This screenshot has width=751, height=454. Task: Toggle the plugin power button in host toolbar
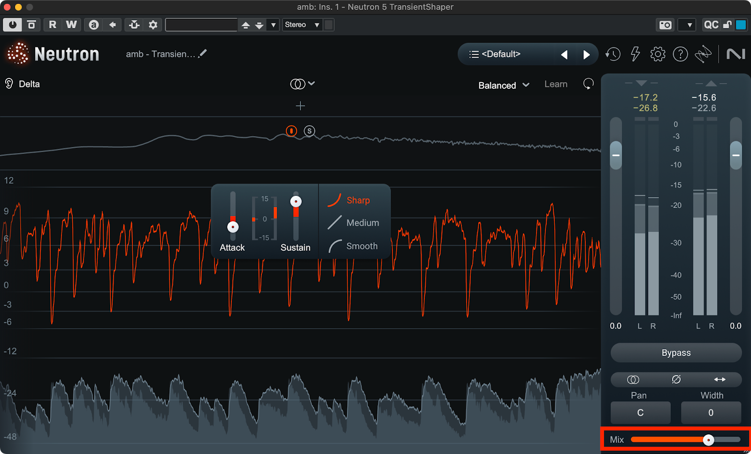point(12,25)
